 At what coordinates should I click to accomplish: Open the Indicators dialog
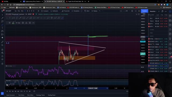[x=54, y=11]
